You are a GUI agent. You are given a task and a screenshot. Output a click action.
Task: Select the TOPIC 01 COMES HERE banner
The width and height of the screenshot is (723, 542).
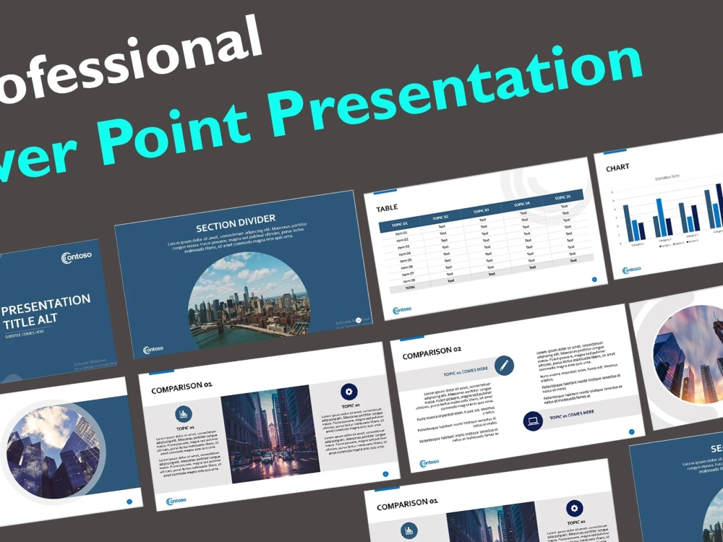click(466, 370)
